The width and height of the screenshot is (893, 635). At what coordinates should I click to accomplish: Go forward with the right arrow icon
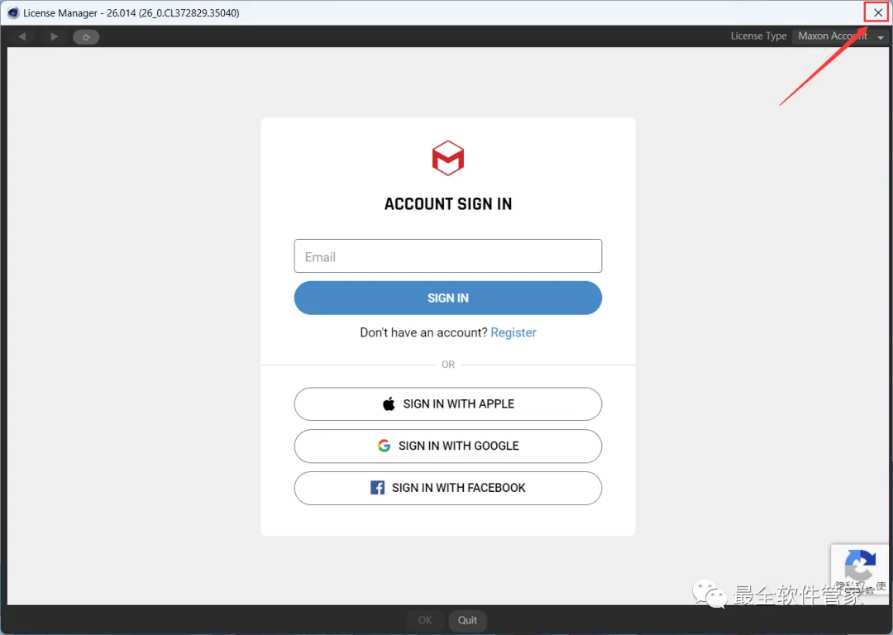point(54,36)
